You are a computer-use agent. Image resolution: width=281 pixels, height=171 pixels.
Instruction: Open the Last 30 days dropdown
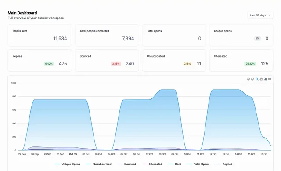coord(260,15)
